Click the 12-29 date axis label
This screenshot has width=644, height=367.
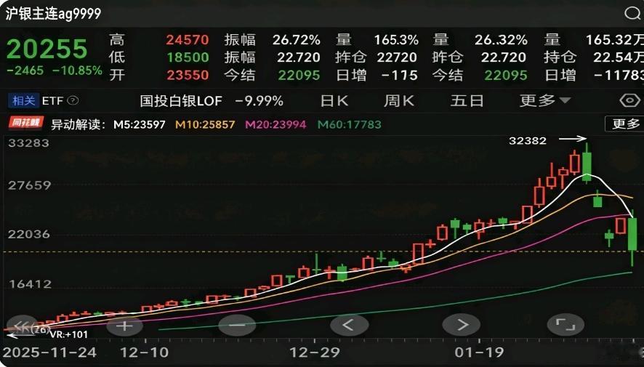coord(315,352)
